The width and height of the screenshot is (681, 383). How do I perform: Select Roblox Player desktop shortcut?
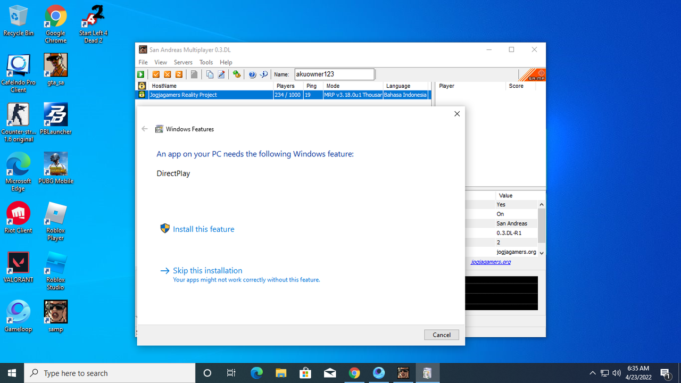55,222
